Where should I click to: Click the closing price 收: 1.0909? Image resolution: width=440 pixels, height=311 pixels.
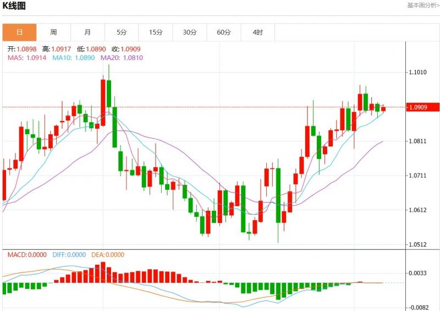point(126,49)
